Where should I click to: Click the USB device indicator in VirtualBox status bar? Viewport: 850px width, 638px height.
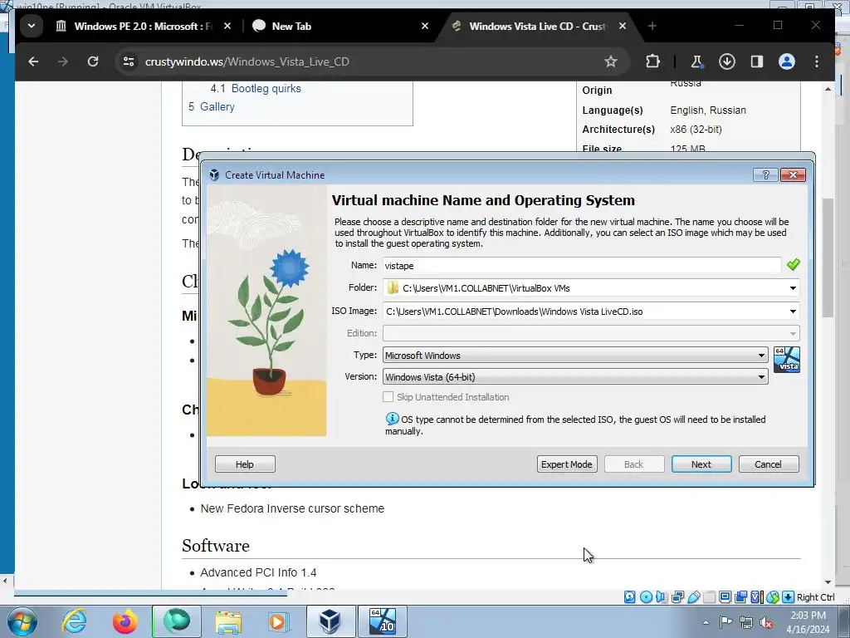point(693,597)
